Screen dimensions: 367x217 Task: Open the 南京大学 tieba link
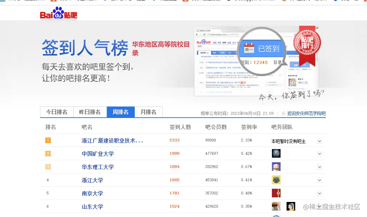(93, 193)
